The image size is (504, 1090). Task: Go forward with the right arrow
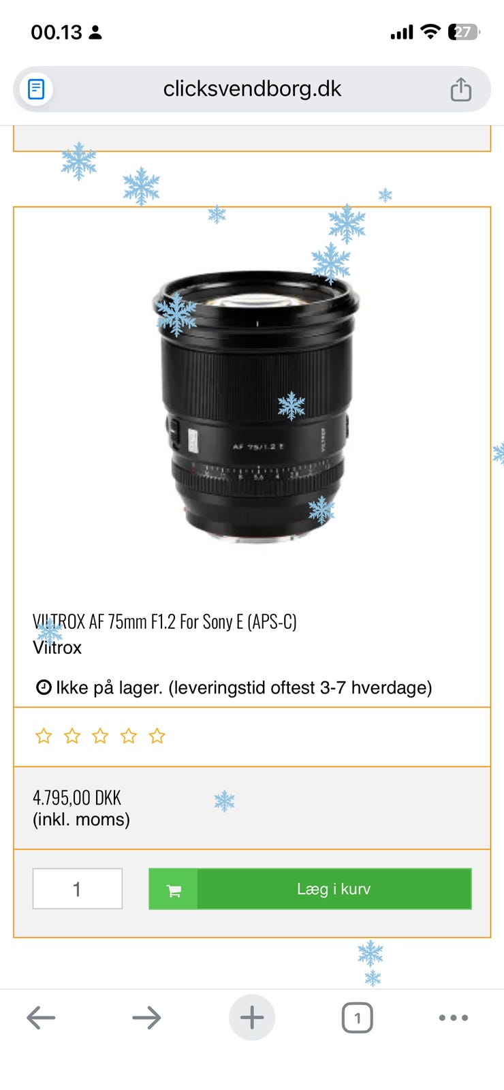click(146, 1018)
